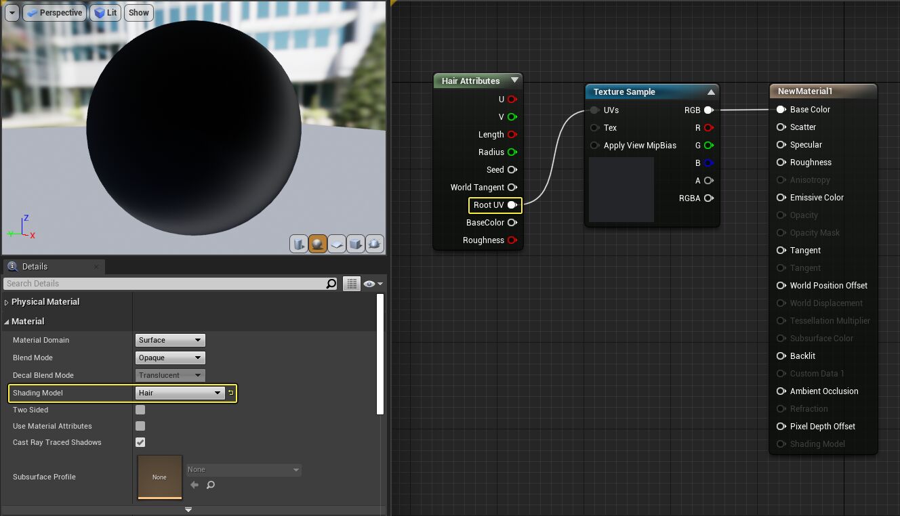Pick the custom preview mesh icon
The width and height of the screenshot is (900, 516).
[x=374, y=244]
